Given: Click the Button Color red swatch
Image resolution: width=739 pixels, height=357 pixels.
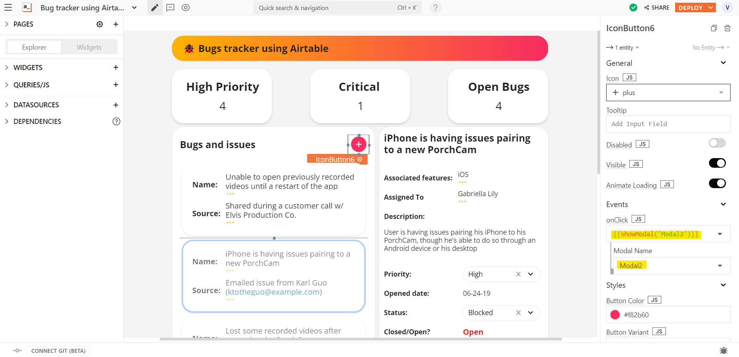Looking at the screenshot, I should click(x=615, y=315).
